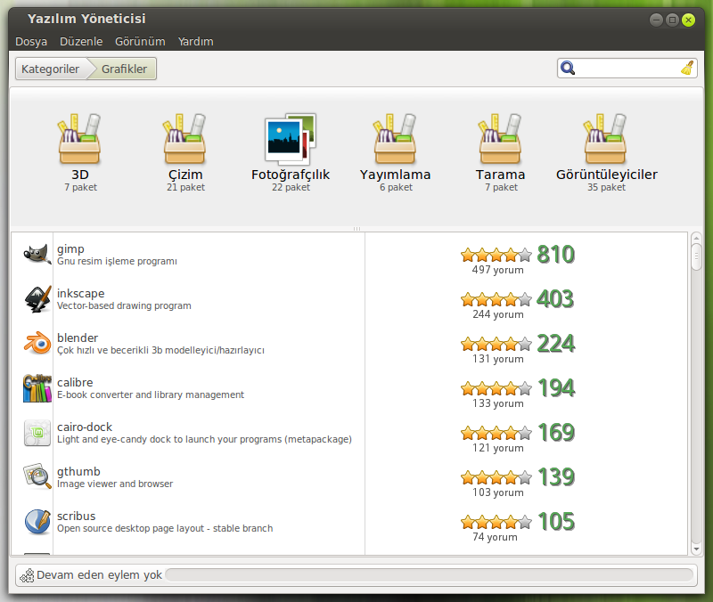The image size is (713, 602).
Task: Click the blender star rating
Action: pyautogui.click(x=496, y=344)
